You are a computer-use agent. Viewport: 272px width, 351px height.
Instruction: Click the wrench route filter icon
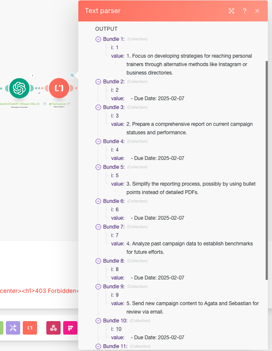click(39, 93)
